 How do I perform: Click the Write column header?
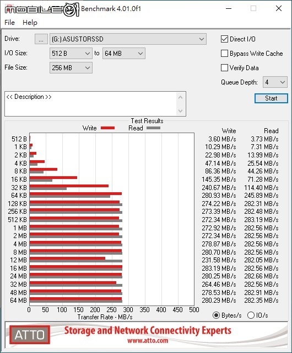tap(229, 131)
